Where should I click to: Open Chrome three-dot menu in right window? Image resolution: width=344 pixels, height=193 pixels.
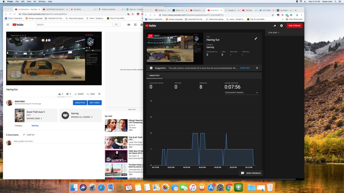(x=302, y=15)
